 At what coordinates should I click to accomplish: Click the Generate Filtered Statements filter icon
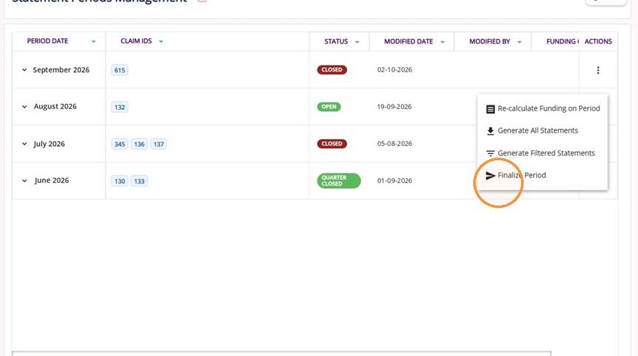click(x=490, y=153)
